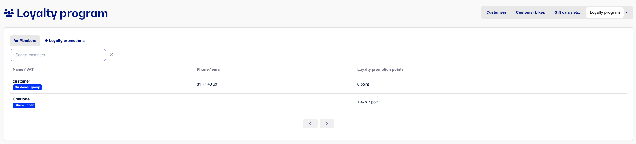Open the Customers section

tap(496, 12)
